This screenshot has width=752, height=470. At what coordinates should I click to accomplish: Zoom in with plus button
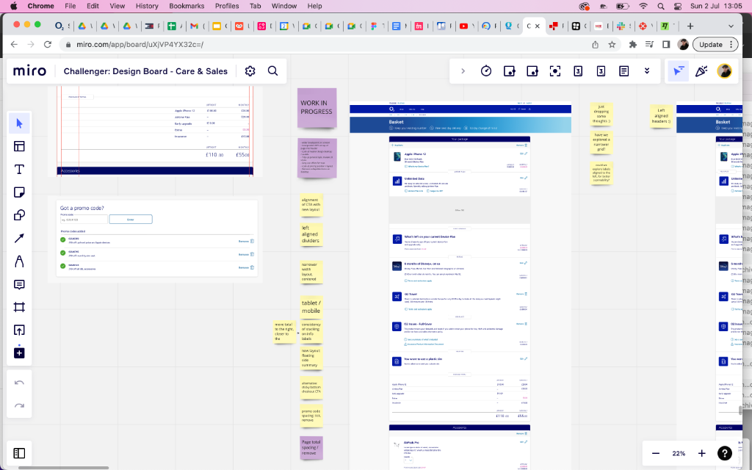701,453
